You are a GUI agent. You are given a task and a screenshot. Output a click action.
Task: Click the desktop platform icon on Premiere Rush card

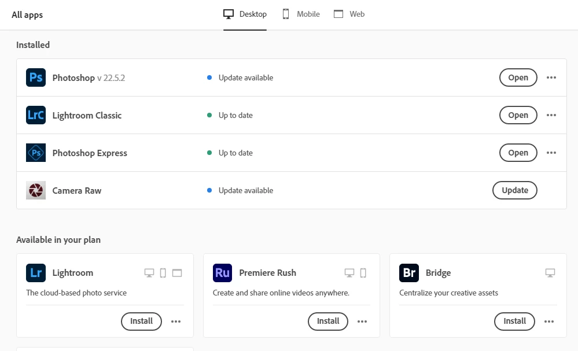point(349,273)
